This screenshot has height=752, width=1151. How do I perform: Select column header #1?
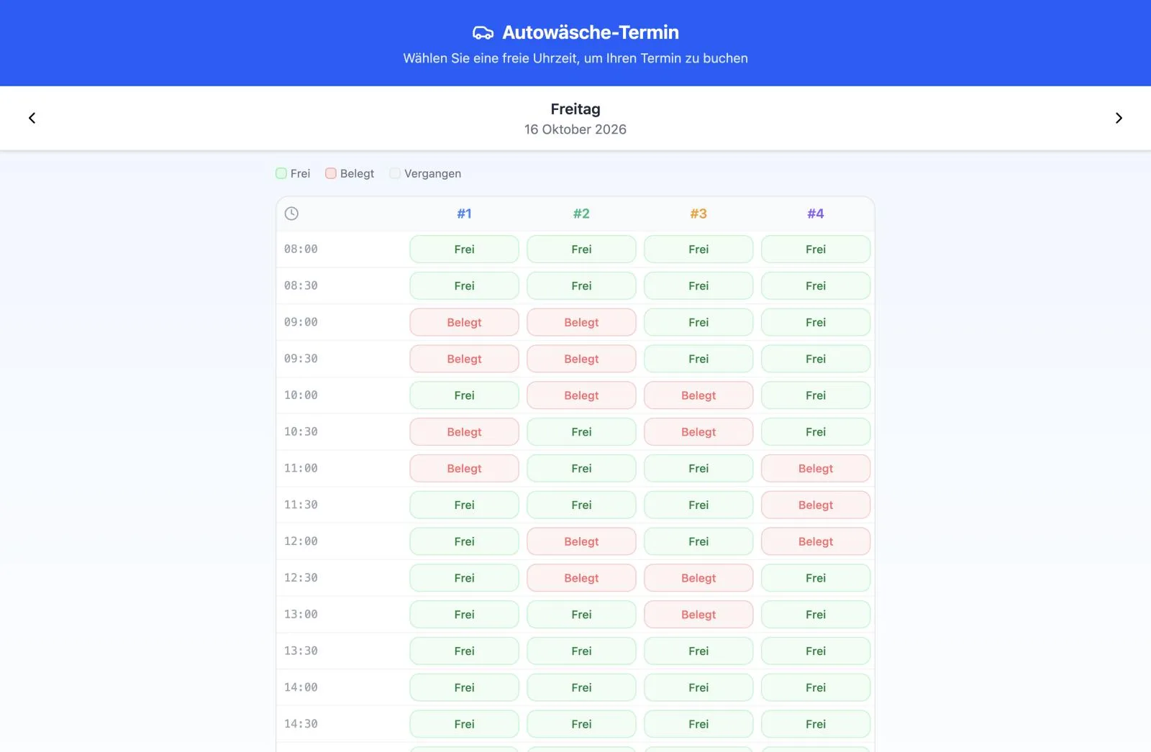(464, 214)
